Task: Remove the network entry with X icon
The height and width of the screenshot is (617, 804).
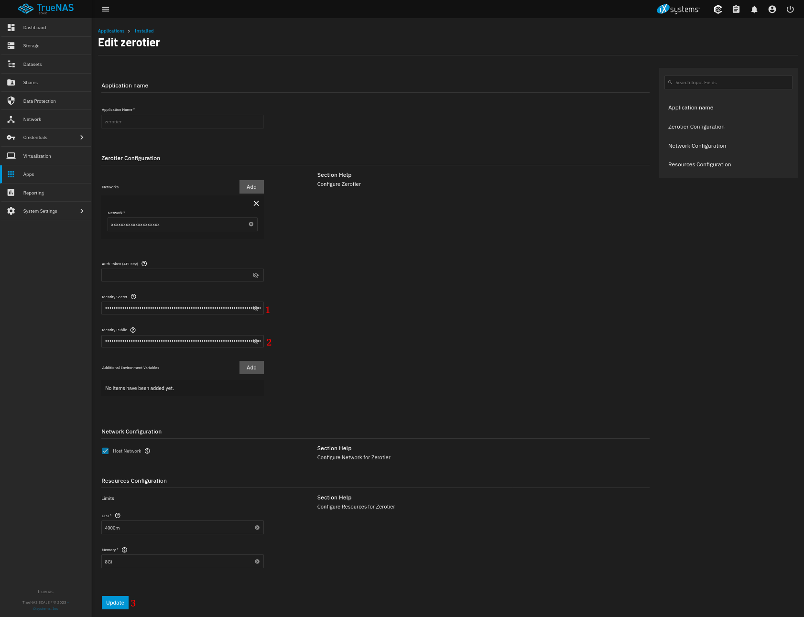Action: 256,204
